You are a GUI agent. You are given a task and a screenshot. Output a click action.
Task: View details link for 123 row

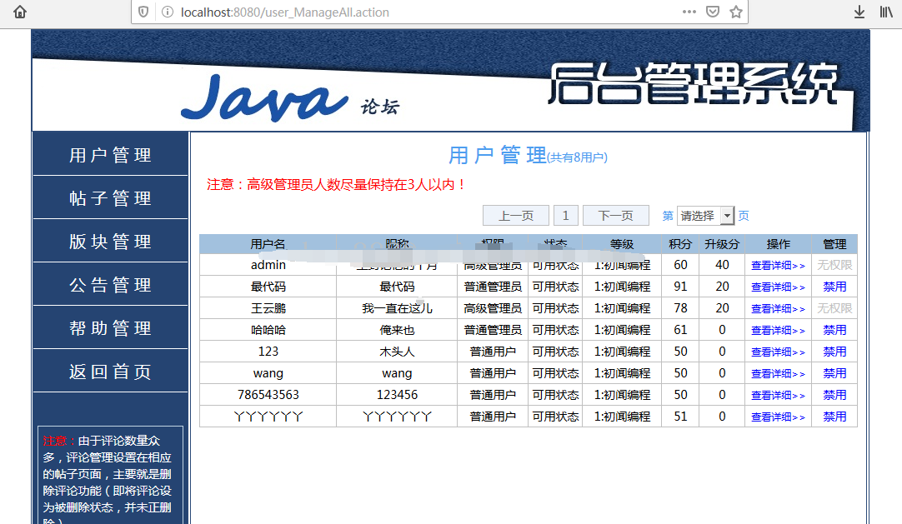point(778,352)
